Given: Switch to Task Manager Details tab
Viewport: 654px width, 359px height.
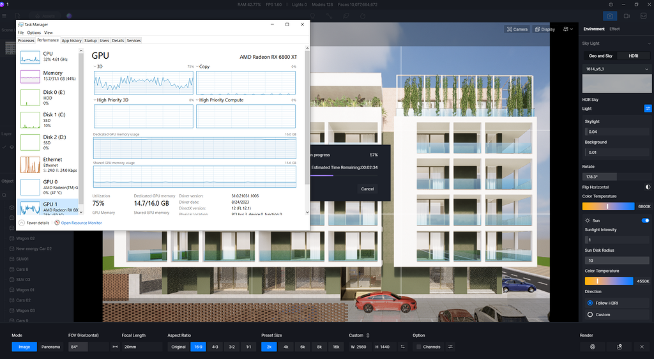Looking at the screenshot, I should (x=118, y=40).
